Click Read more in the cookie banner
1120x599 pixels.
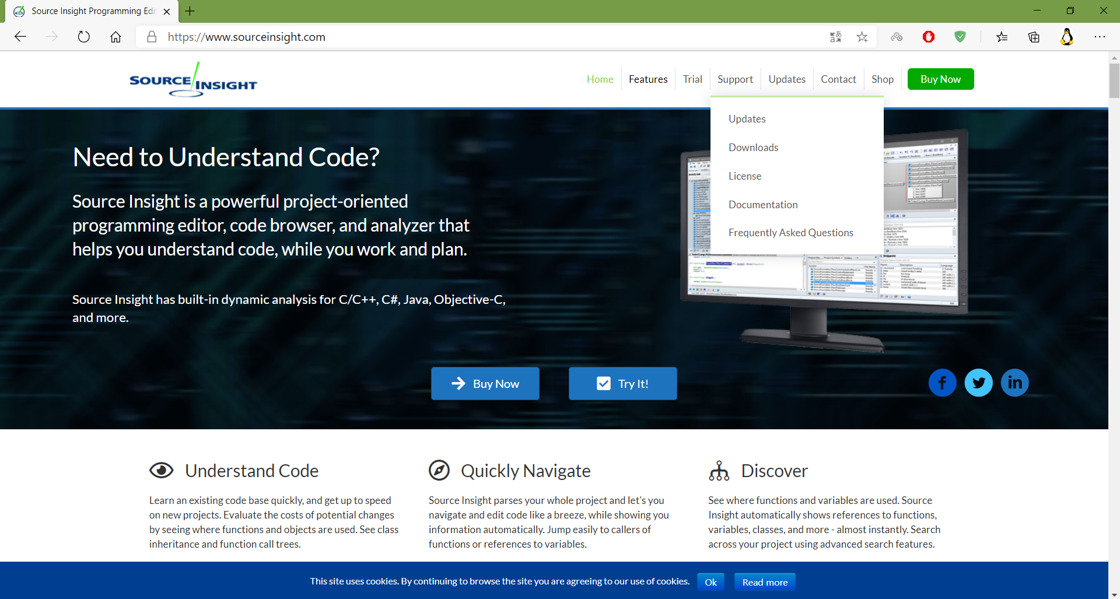pos(765,582)
